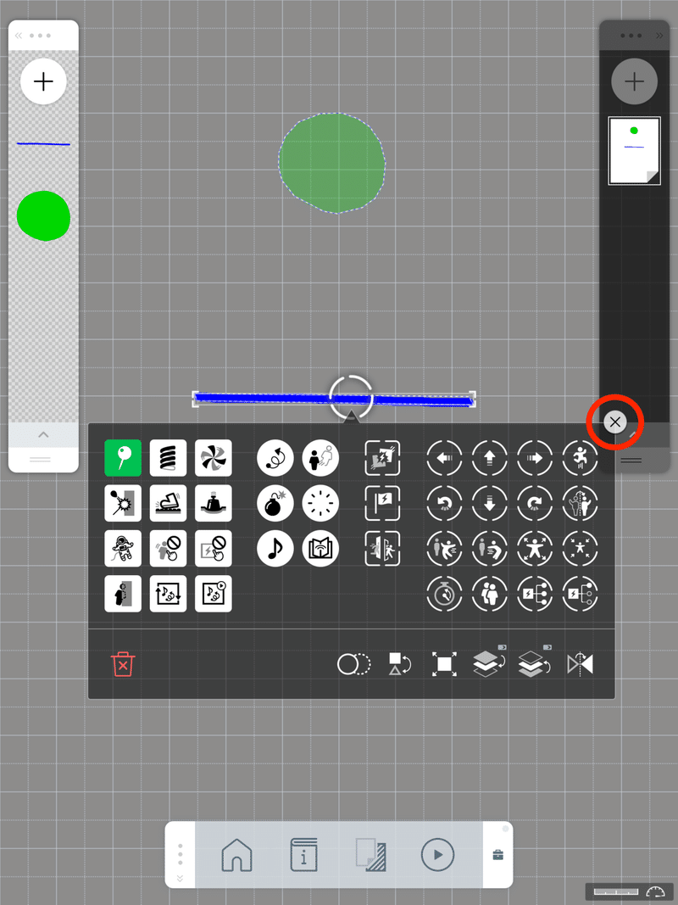The width and height of the screenshot is (678, 905).
Task: Add new object in left panel
Action: 43,81
